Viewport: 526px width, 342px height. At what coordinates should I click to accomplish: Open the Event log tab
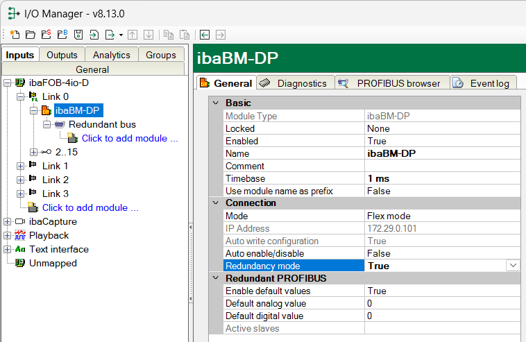point(483,83)
